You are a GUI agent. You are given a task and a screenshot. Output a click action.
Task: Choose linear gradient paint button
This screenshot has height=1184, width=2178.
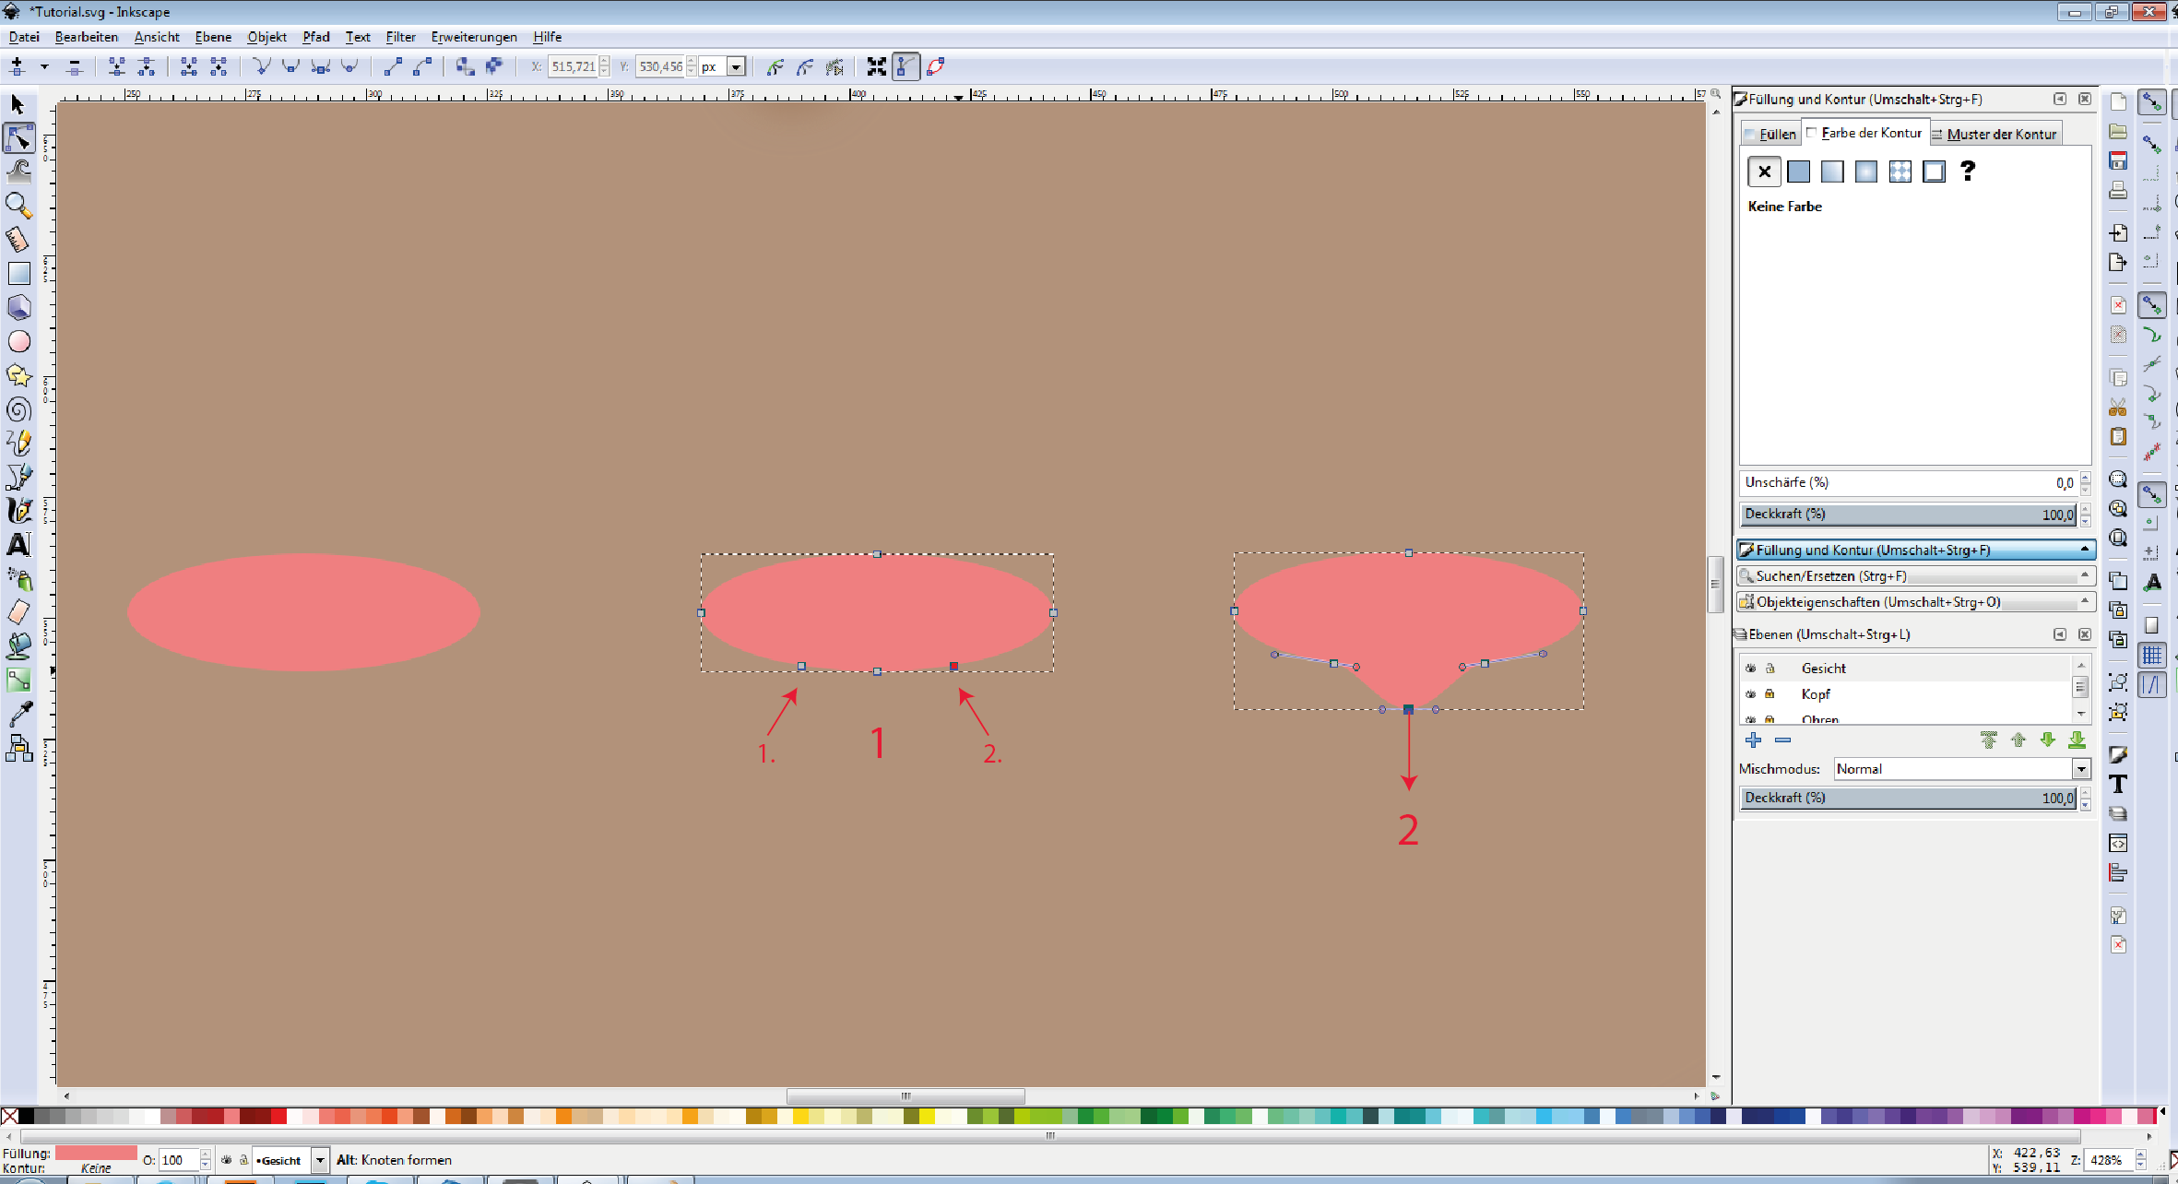(1832, 172)
